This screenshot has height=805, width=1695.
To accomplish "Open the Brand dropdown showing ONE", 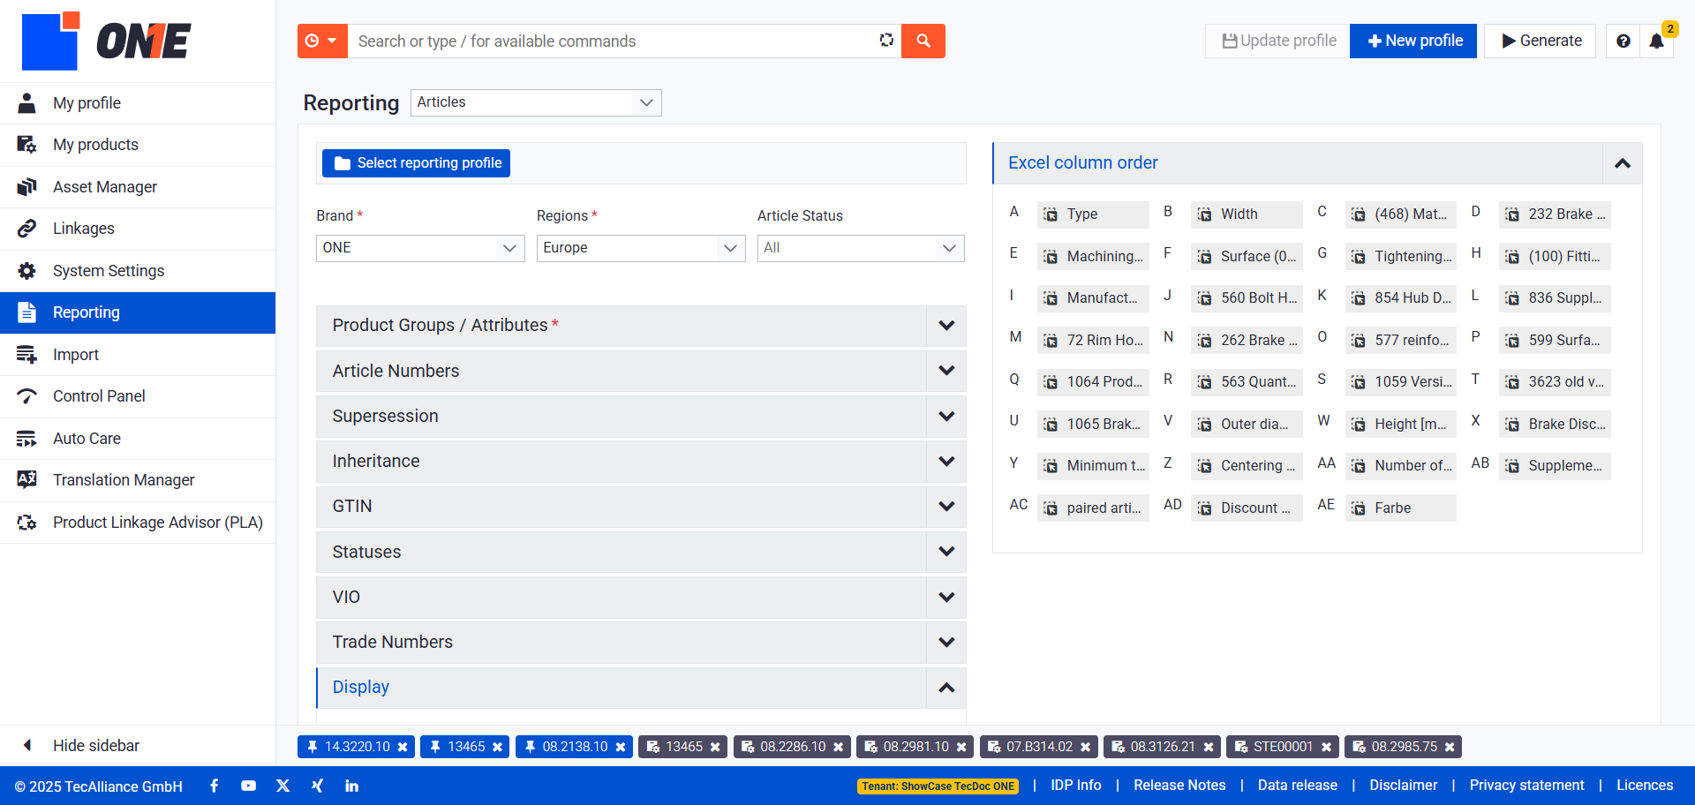I will pyautogui.click(x=420, y=248).
